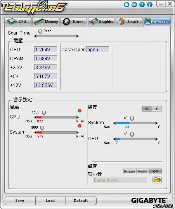
Task: Select the Graphics tab
Action: click(x=102, y=21)
